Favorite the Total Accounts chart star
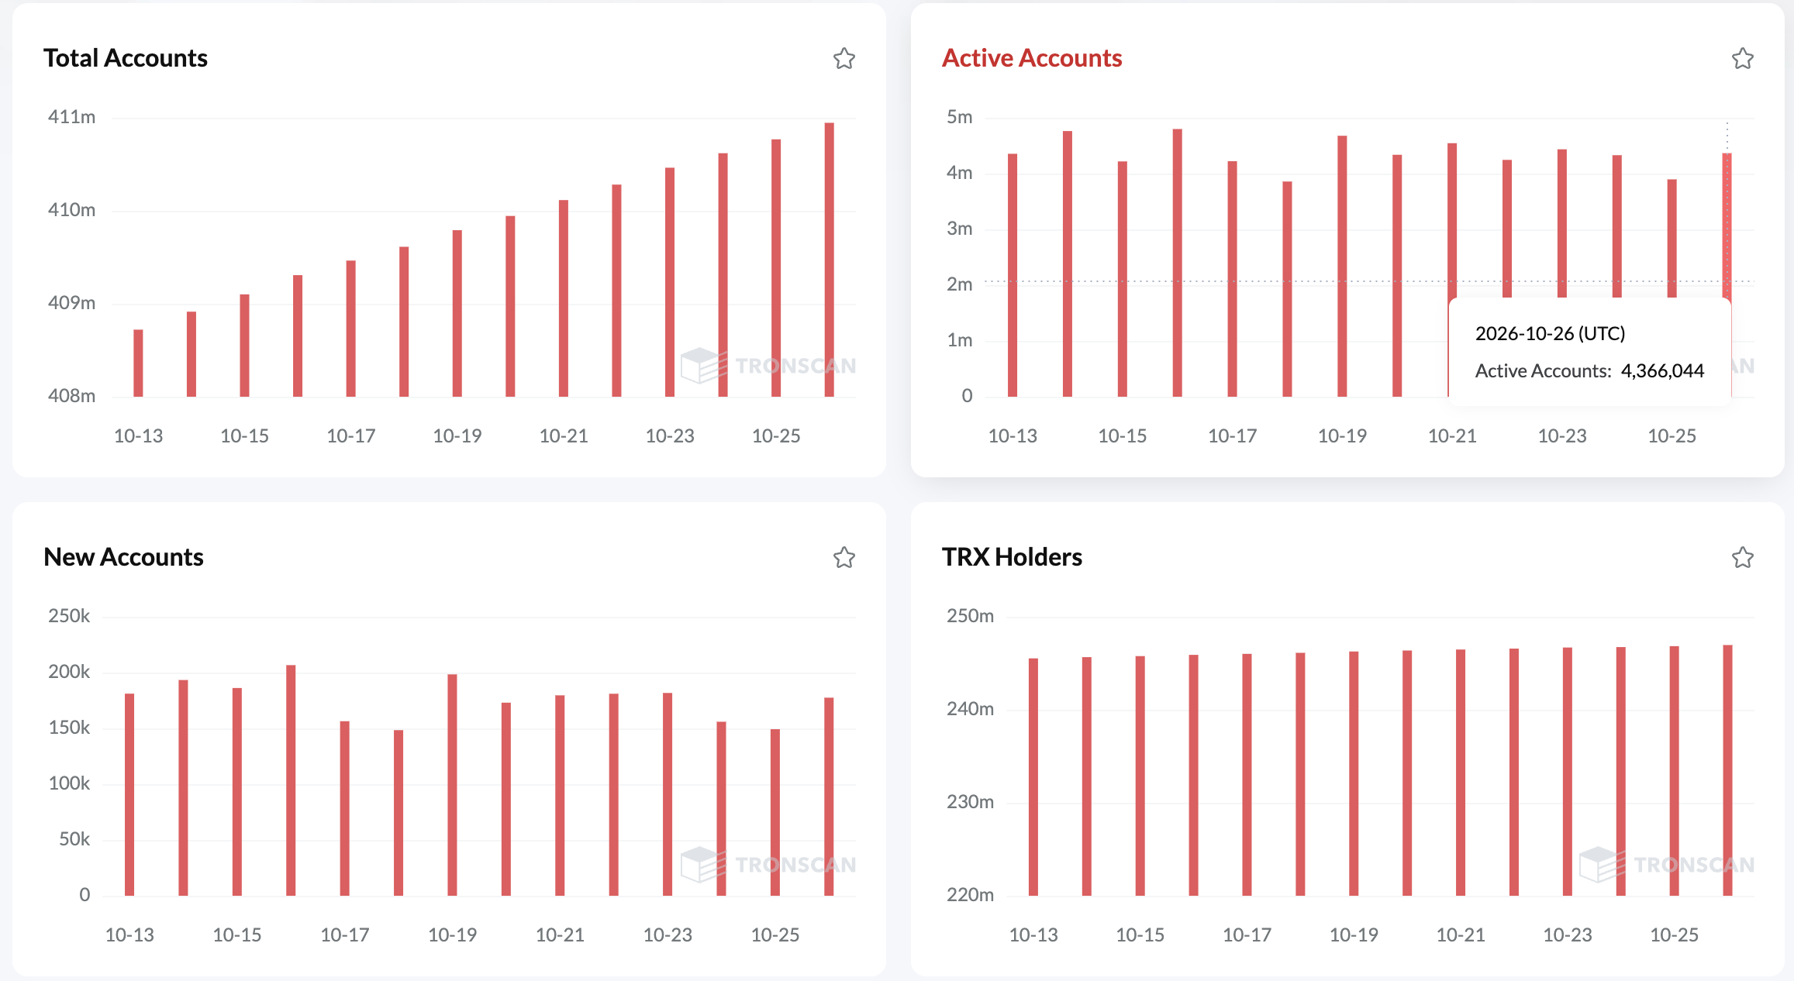This screenshot has height=981, width=1794. pos(844,59)
